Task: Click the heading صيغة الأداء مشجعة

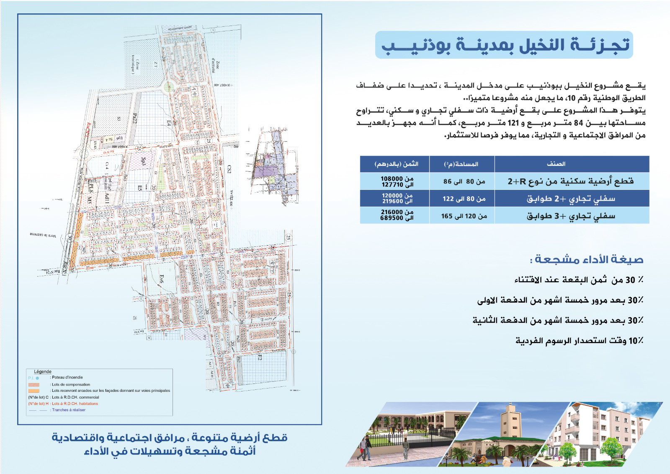Action: [x=587, y=259]
